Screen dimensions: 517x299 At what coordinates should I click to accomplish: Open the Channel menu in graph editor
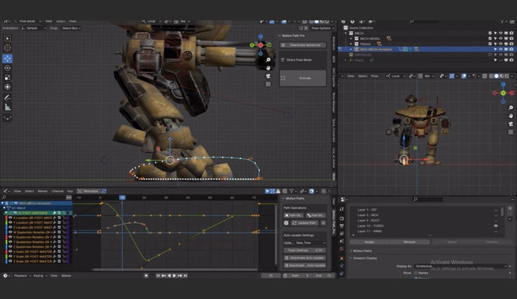click(x=58, y=191)
